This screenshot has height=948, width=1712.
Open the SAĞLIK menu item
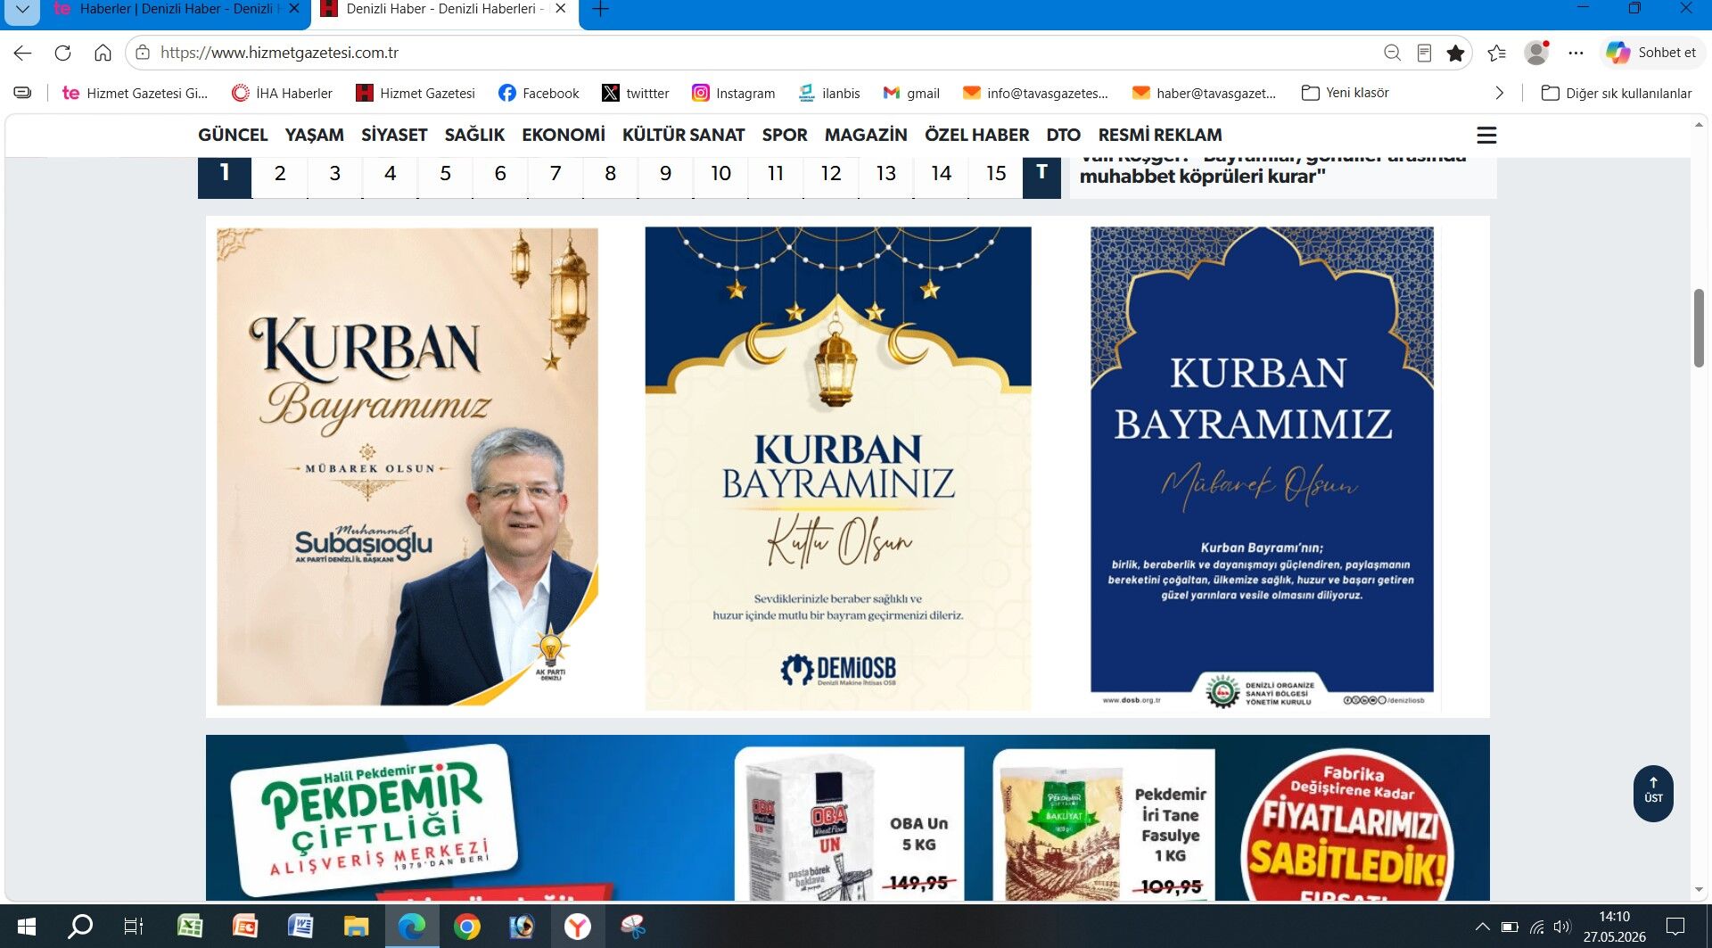474,135
